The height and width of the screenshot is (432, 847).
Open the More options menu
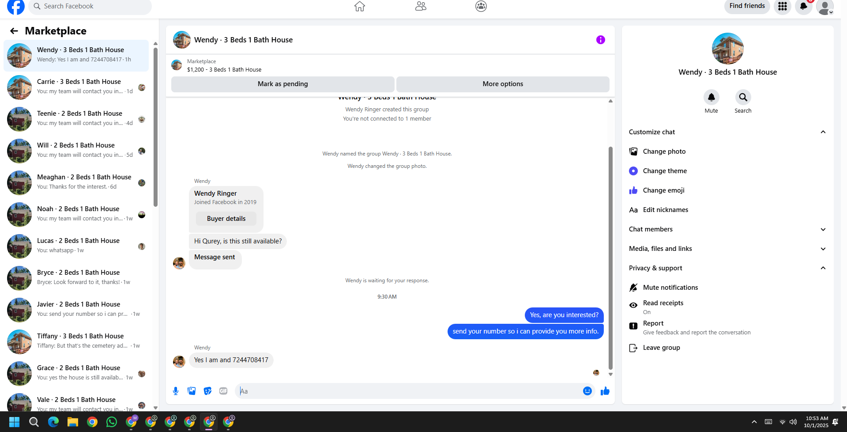pos(503,84)
